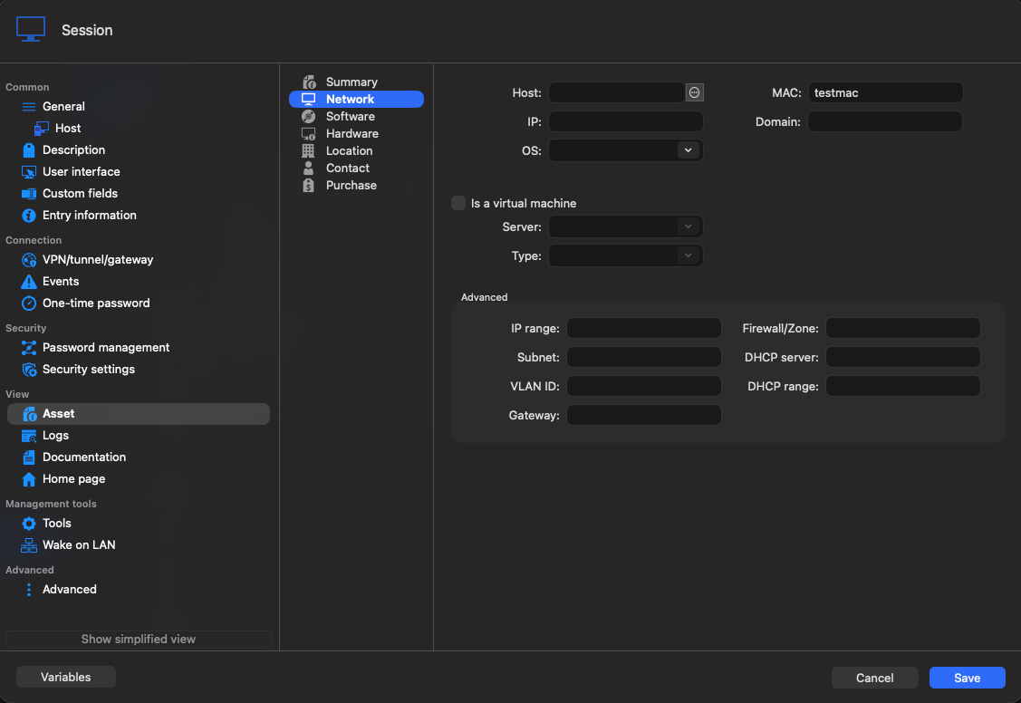Click the Password management icon
1021x703 pixels.
tap(29, 348)
